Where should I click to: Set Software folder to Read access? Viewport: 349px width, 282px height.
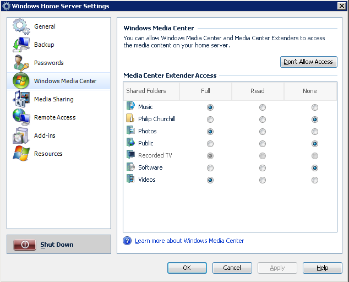263,168
